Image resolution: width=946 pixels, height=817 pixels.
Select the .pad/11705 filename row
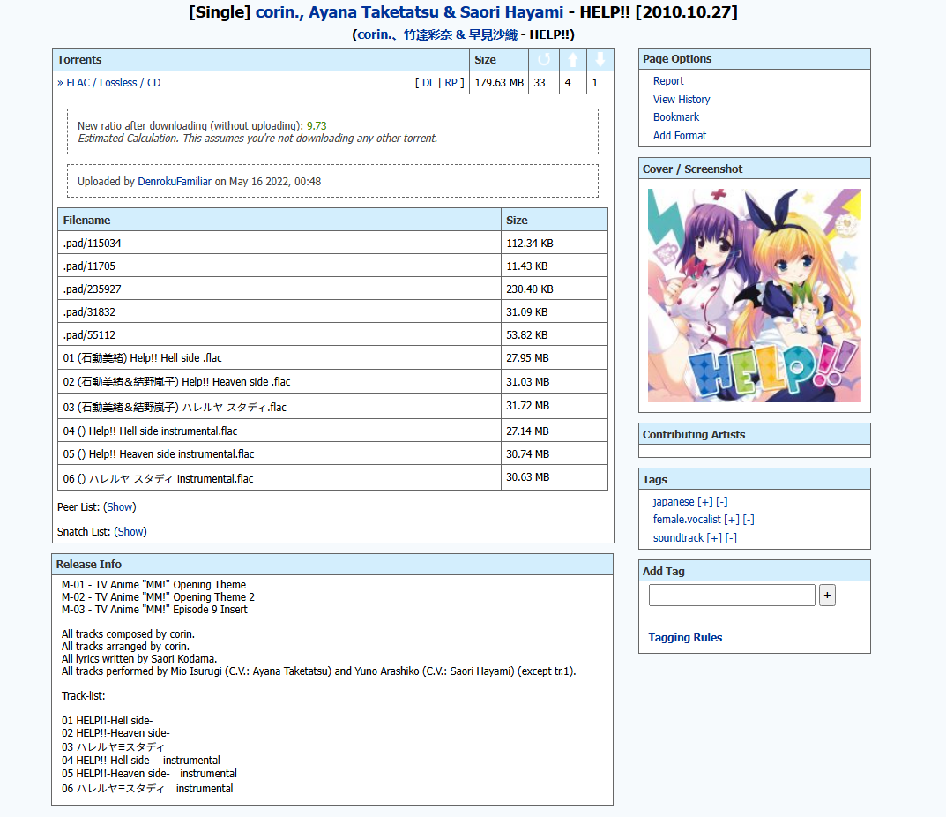tap(333, 266)
